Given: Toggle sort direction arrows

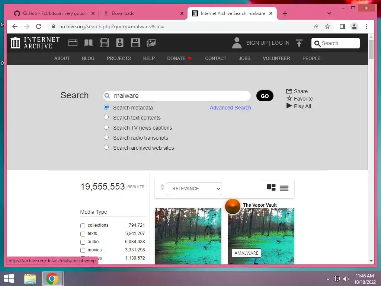Looking at the screenshot, I should tap(162, 187).
